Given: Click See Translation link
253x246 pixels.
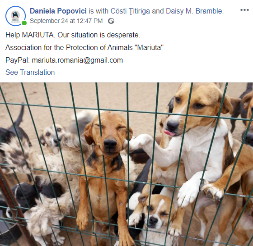Looking at the screenshot, I should (30, 72).
